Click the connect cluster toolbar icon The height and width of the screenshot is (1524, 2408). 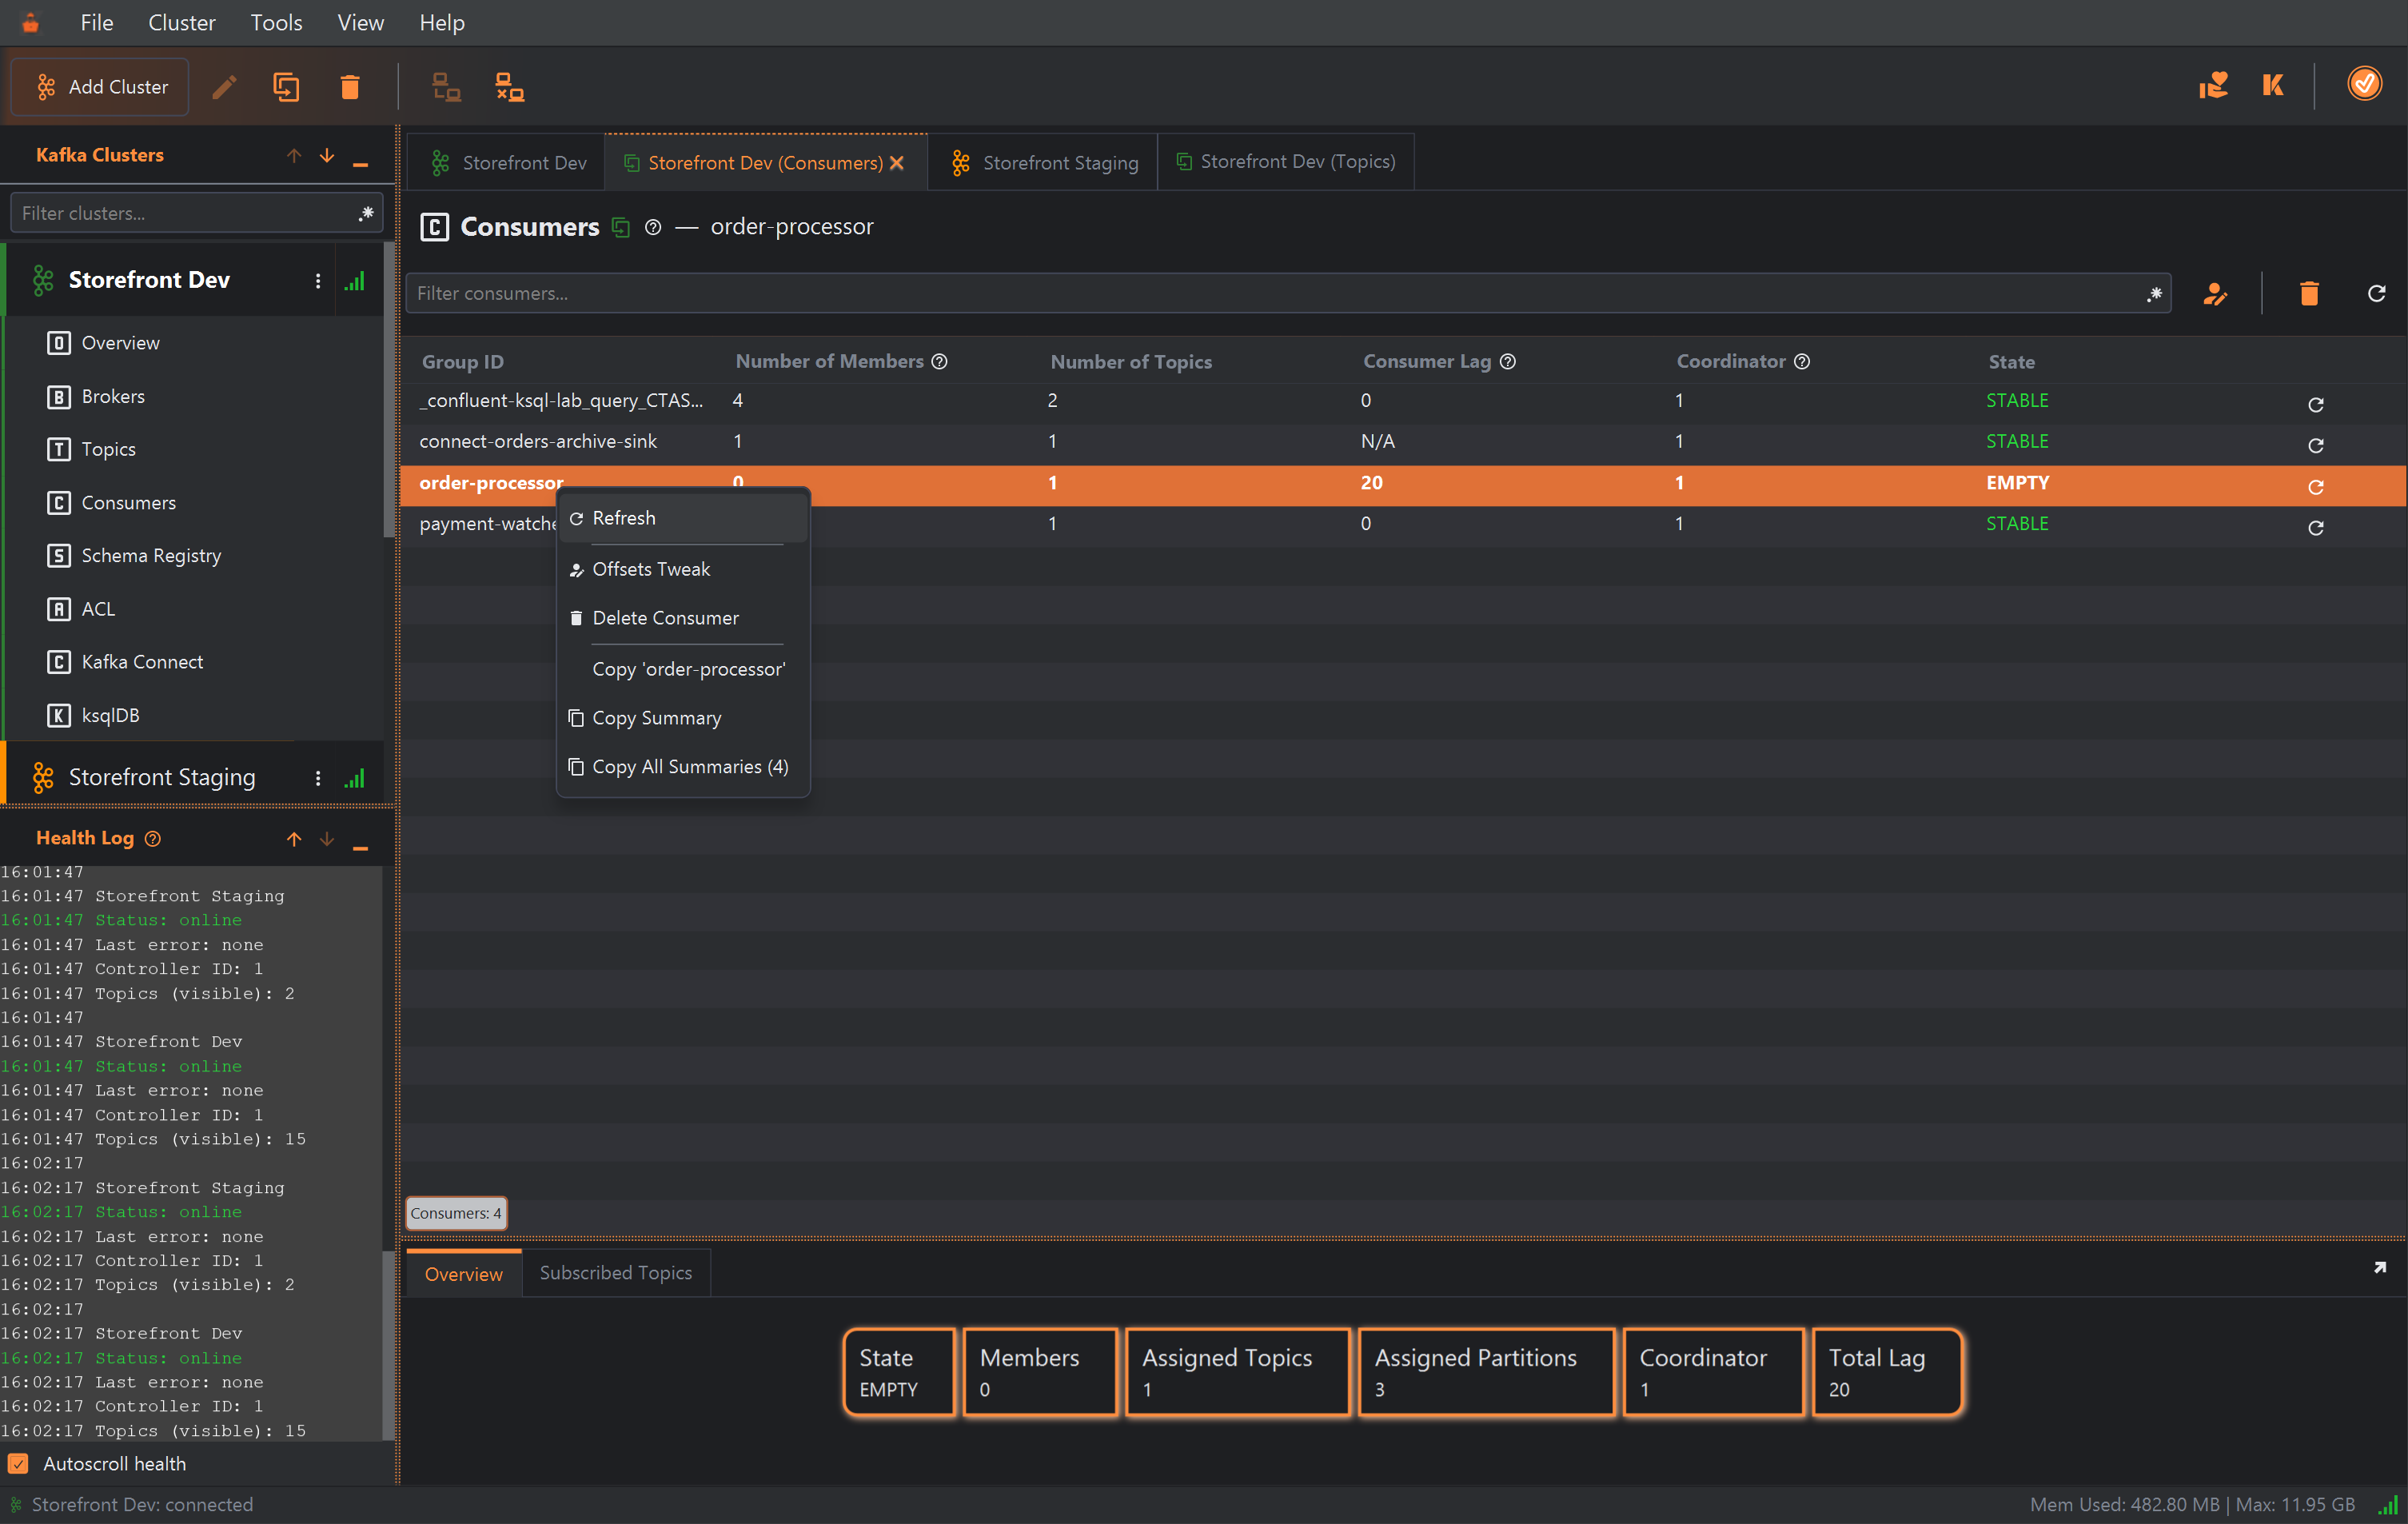(446, 87)
